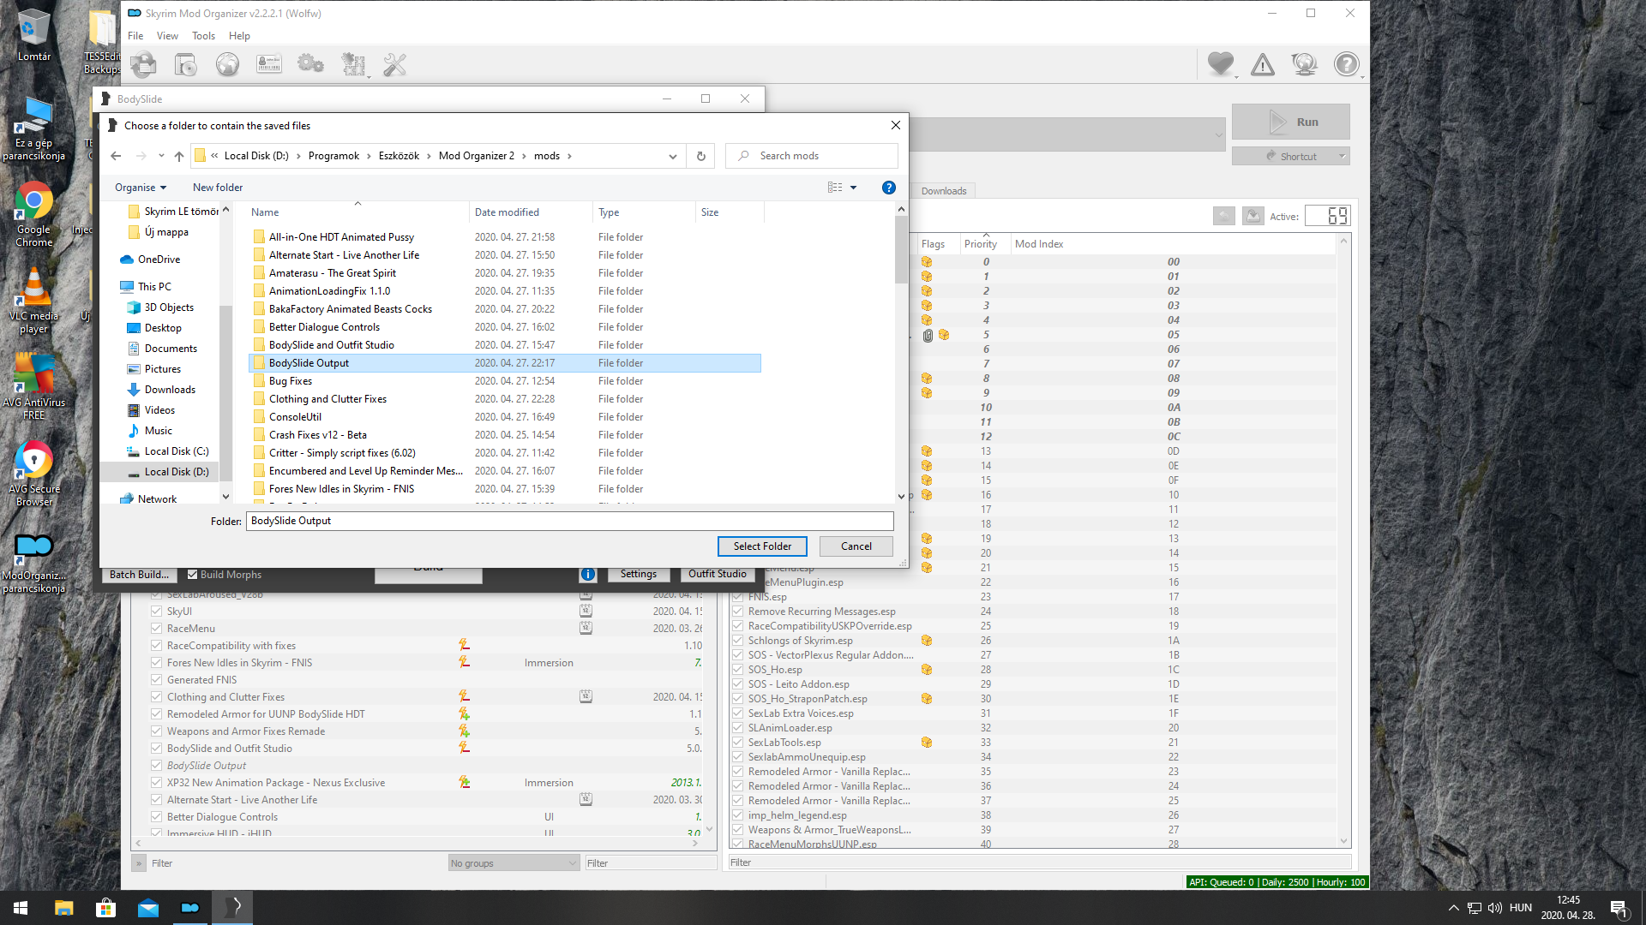Click the globe update icon in Mod Organizer toolbar

[1304, 64]
